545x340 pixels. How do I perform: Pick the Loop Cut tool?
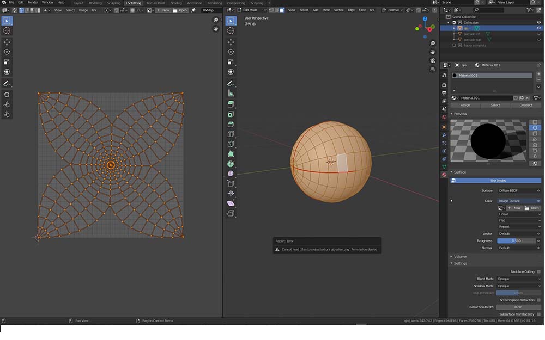[231, 134]
